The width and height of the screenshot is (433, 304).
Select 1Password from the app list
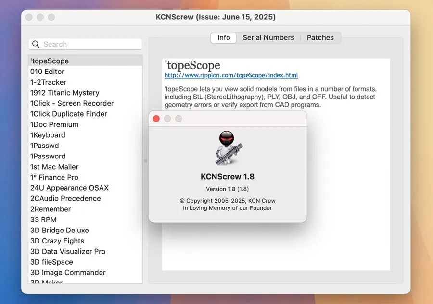point(48,156)
